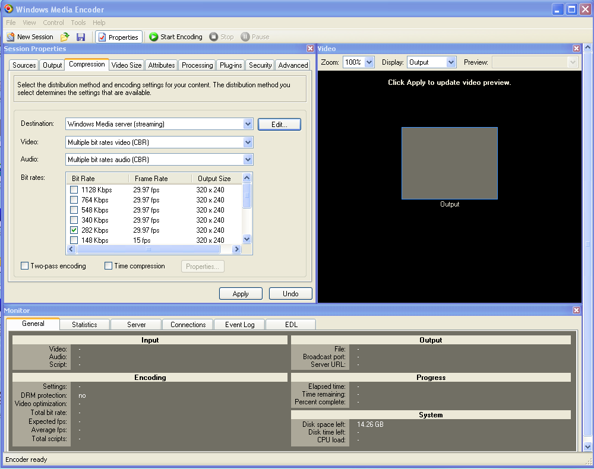Click the gray Output video thumbnail
The image size is (594, 469).
pos(449,163)
